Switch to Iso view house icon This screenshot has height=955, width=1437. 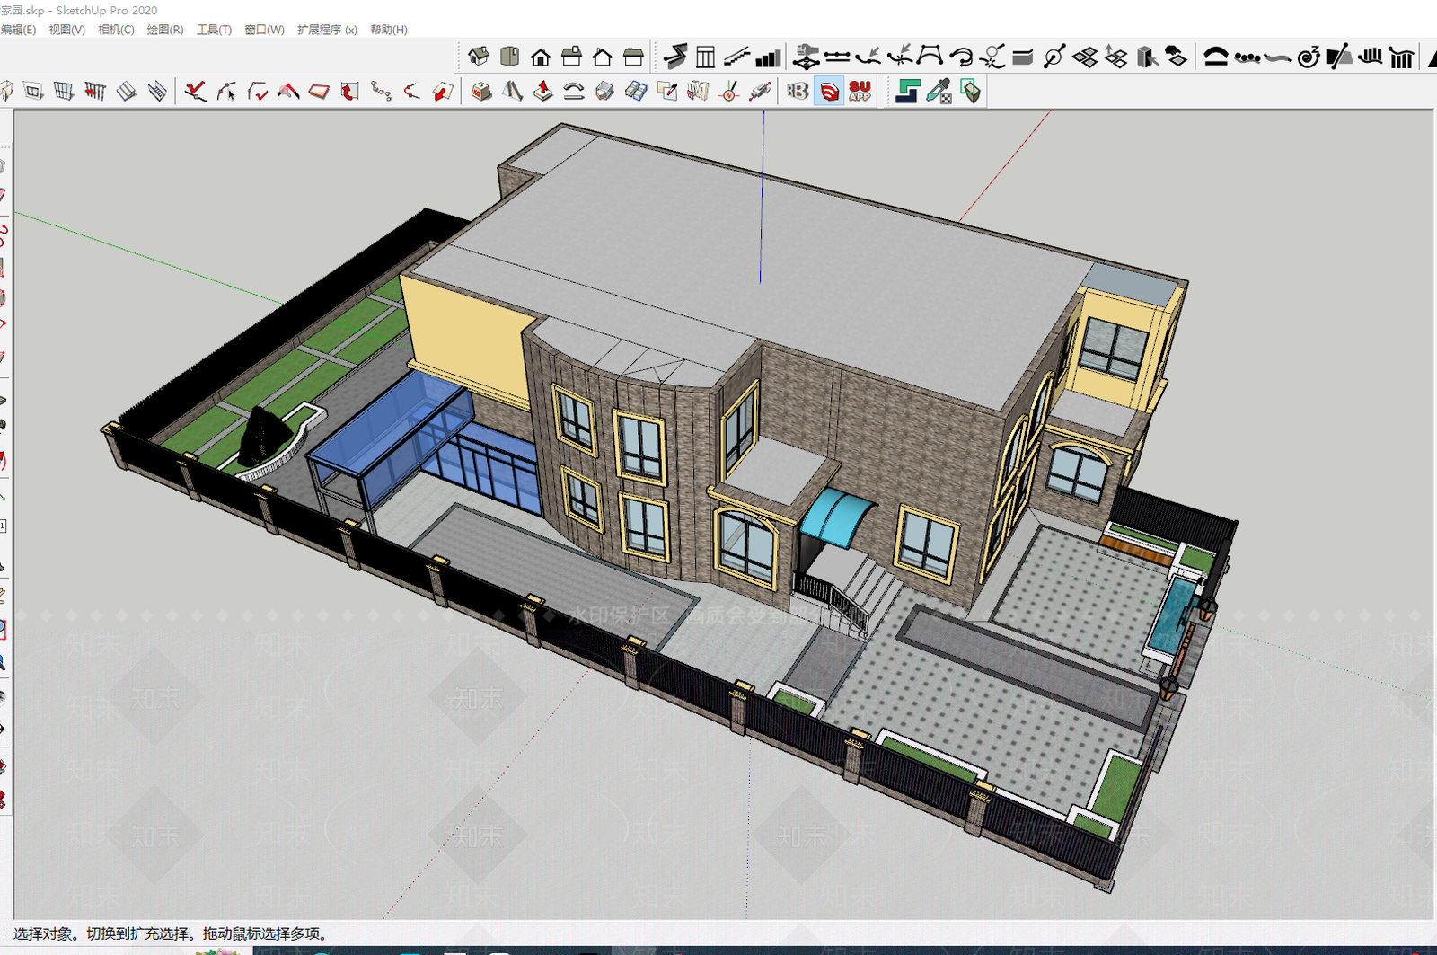pos(479,57)
